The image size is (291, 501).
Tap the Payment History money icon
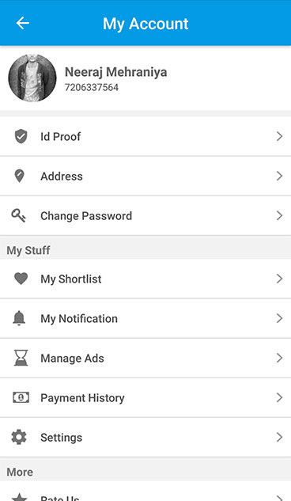click(21, 397)
